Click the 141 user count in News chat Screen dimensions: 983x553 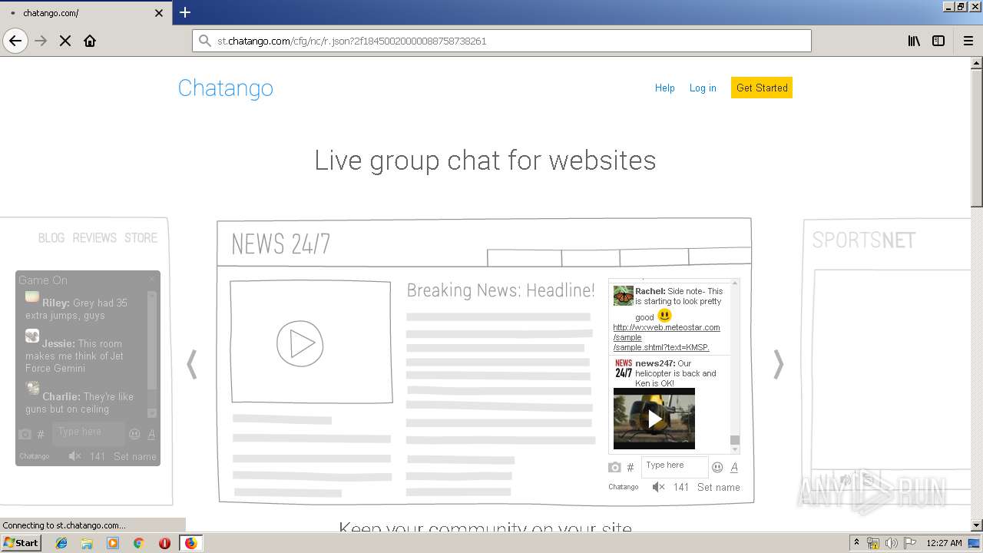pyautogui.click(x=681, y=487)
